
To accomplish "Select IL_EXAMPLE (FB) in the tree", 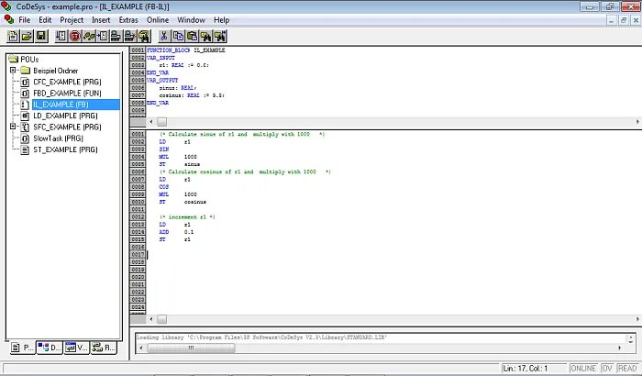I will 61,105.
